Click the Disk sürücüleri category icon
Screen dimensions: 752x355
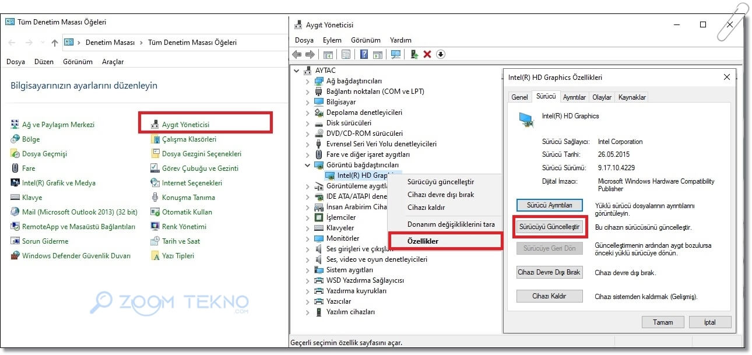319,123
